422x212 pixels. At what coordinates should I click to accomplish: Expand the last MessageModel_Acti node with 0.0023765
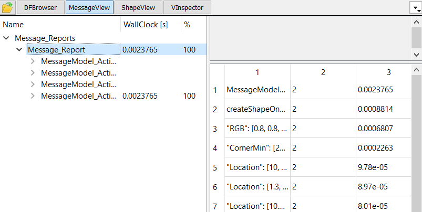33,96
